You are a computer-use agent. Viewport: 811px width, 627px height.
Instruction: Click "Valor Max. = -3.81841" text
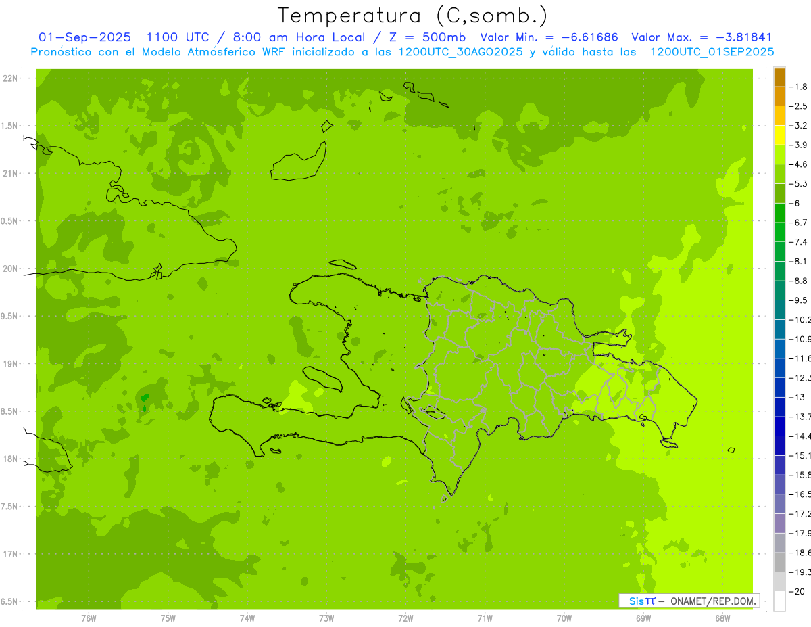[x=702, y=37]
